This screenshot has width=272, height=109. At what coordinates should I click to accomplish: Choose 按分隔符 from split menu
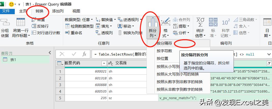tap(164, 43)
